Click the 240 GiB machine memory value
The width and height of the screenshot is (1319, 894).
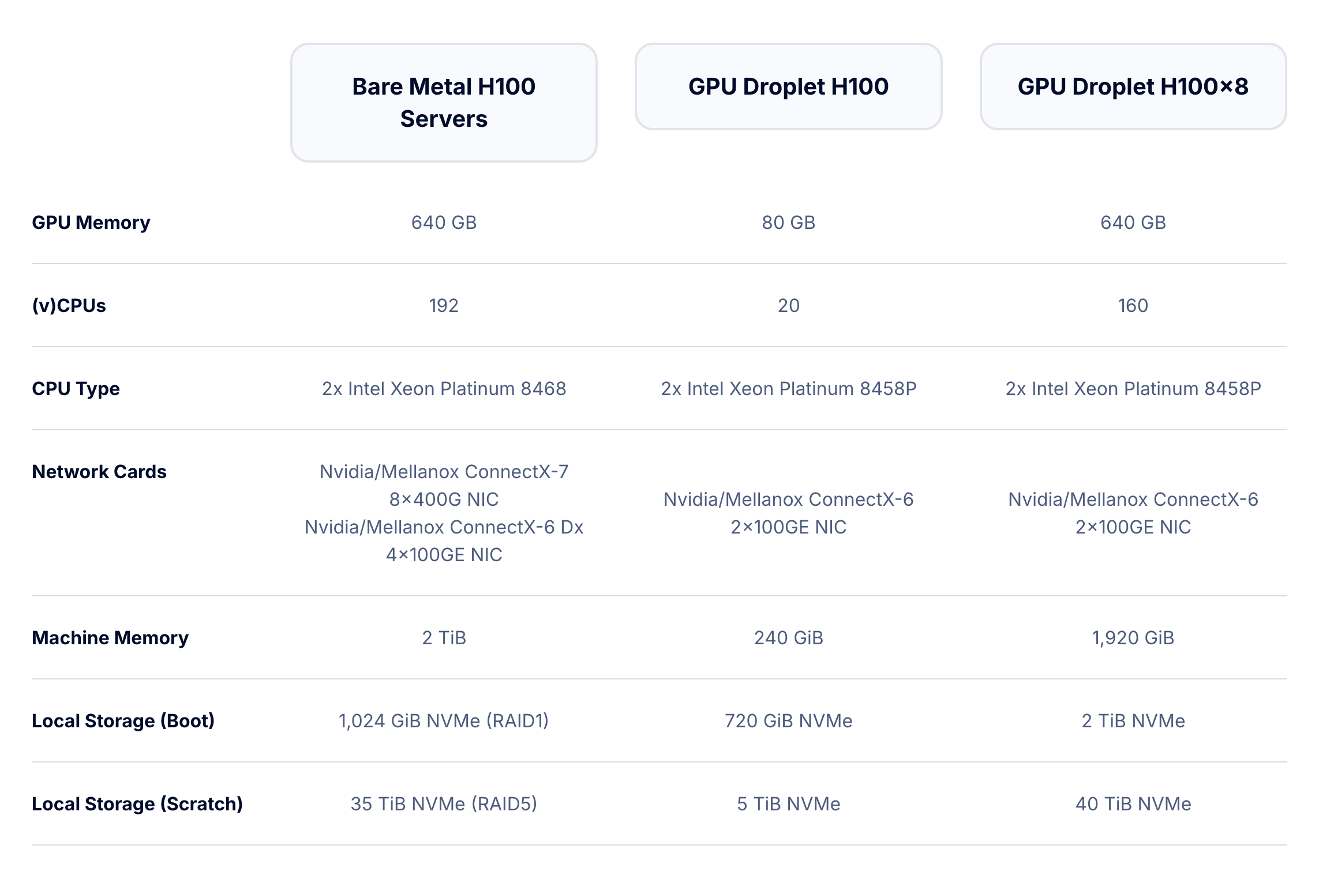788,638
